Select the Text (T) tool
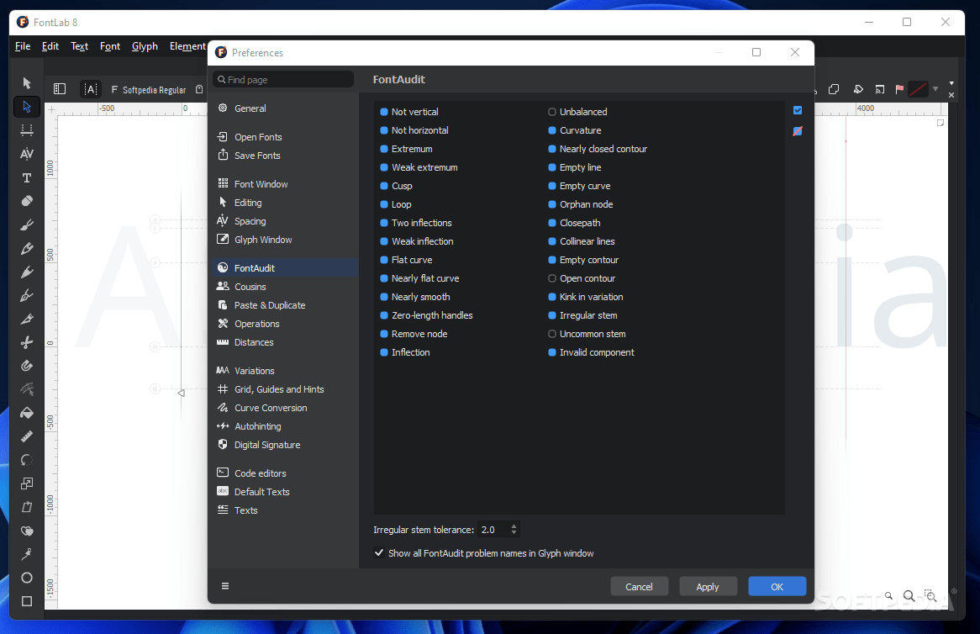 [x=27, y=177]
